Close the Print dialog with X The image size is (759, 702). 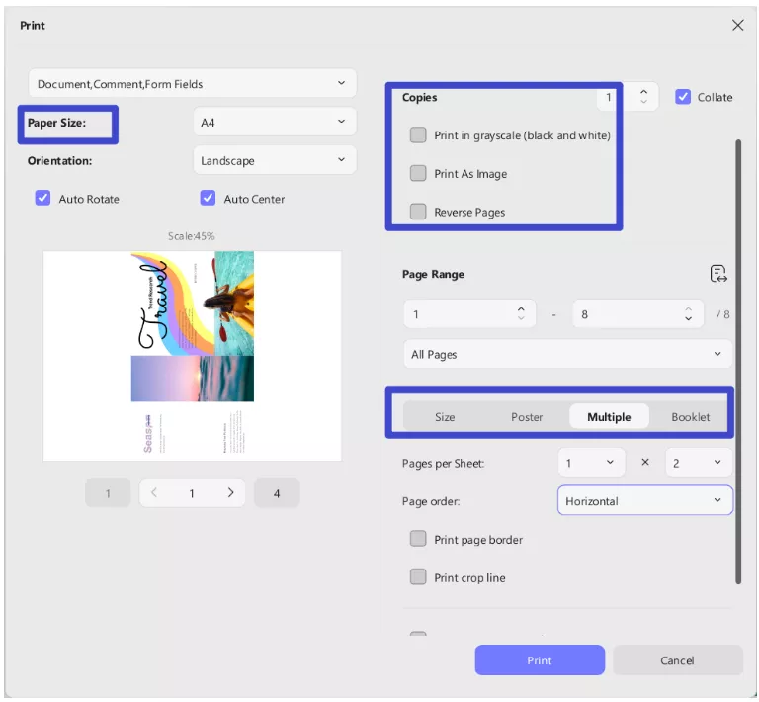tap(737, 25)
